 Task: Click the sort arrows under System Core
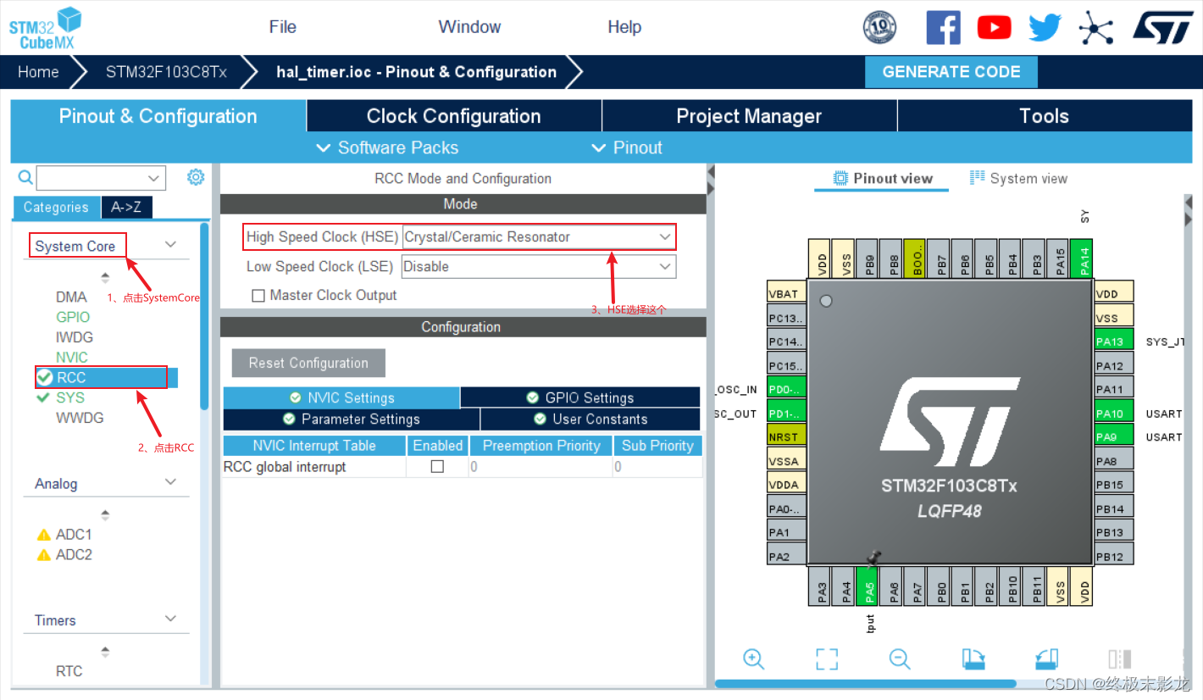tap(105, 277)
